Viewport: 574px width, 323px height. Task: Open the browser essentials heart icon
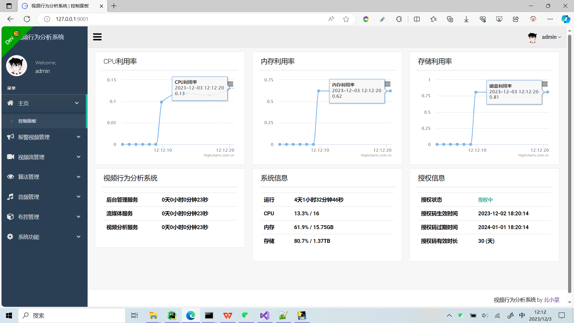coord(483,19)
